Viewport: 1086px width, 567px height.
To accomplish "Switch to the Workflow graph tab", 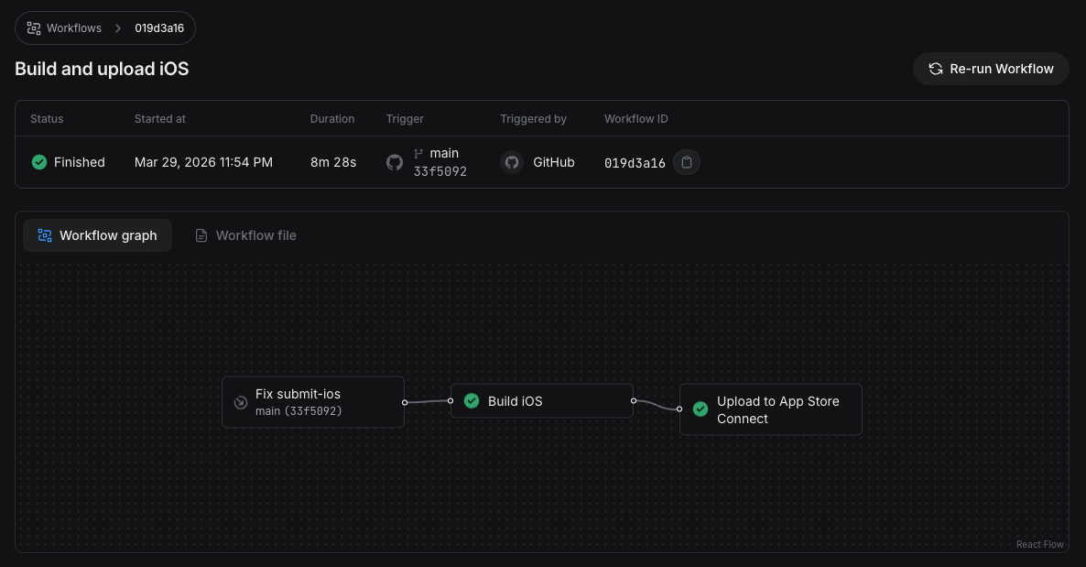I will [x=97, y=235].
